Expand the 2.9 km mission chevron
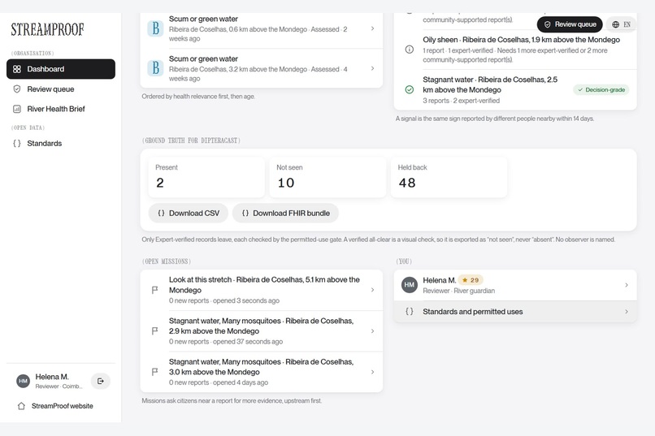Image resolution: width=655 pixels, height=436 pixels. click(x=372, y=331)
